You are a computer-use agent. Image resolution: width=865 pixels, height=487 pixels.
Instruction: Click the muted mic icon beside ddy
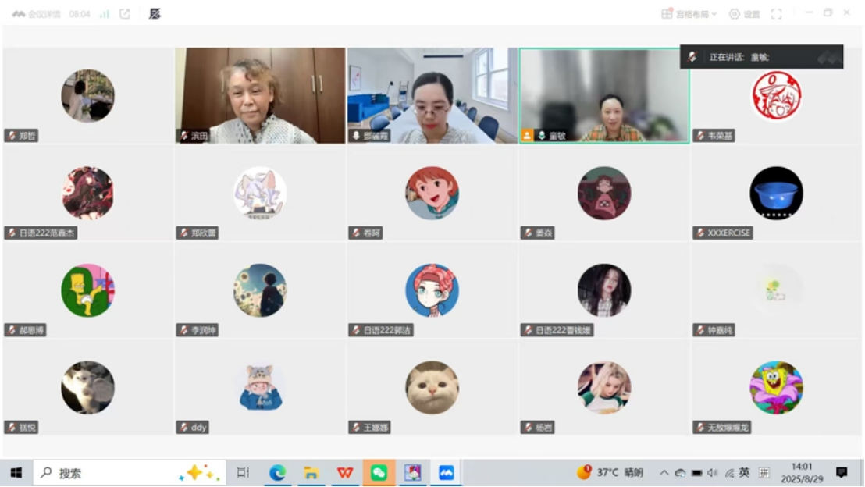(x=183, y=428)
